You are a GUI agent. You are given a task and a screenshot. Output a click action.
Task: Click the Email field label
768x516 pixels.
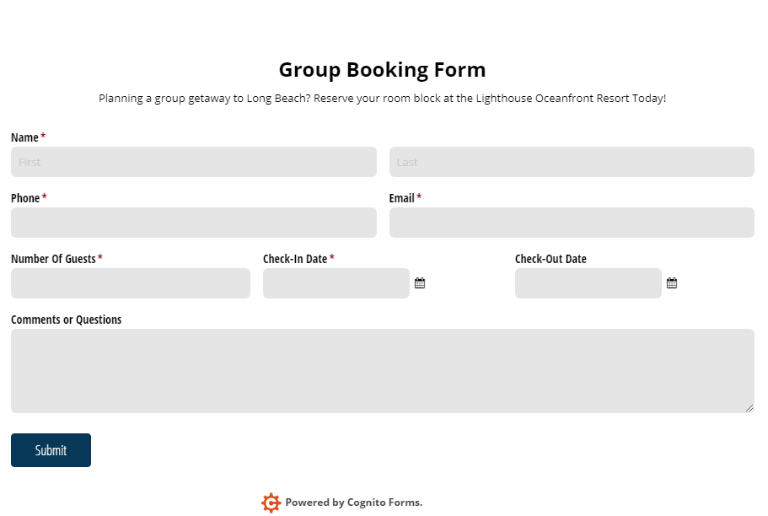(x=401, y=198)
